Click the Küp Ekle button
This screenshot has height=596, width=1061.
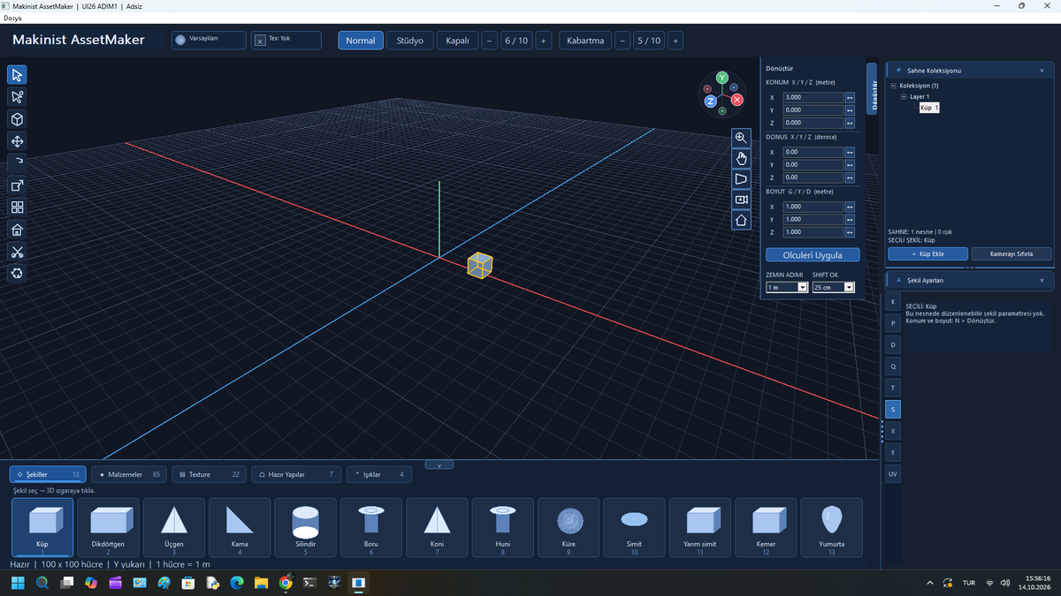927,253
